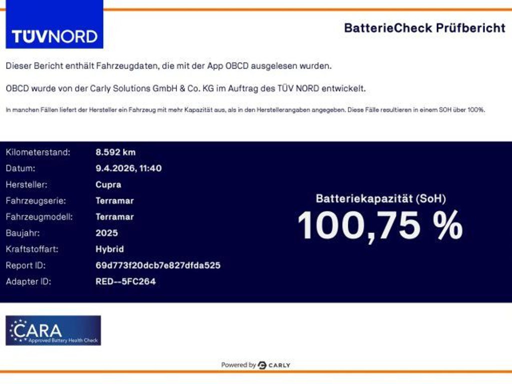The width and height of the screenshot is (512, 384).
Task: Click the 100,75 % battery capacity value
Action: coord(380,226)
